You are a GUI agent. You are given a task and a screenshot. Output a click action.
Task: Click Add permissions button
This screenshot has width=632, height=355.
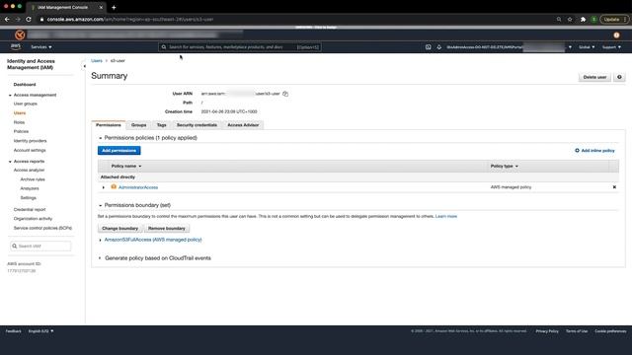pyautogui.click(x=118, y=151)
